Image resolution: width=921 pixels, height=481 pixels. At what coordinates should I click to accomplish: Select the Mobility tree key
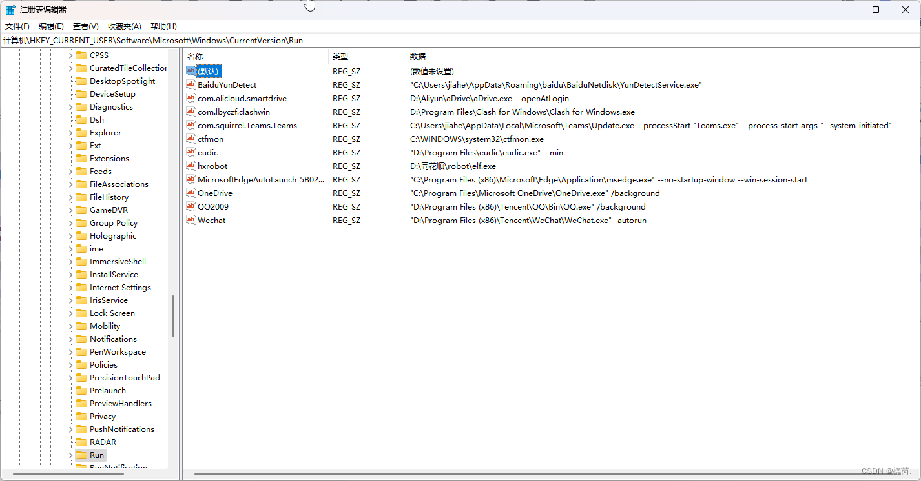tap(105, 326)
